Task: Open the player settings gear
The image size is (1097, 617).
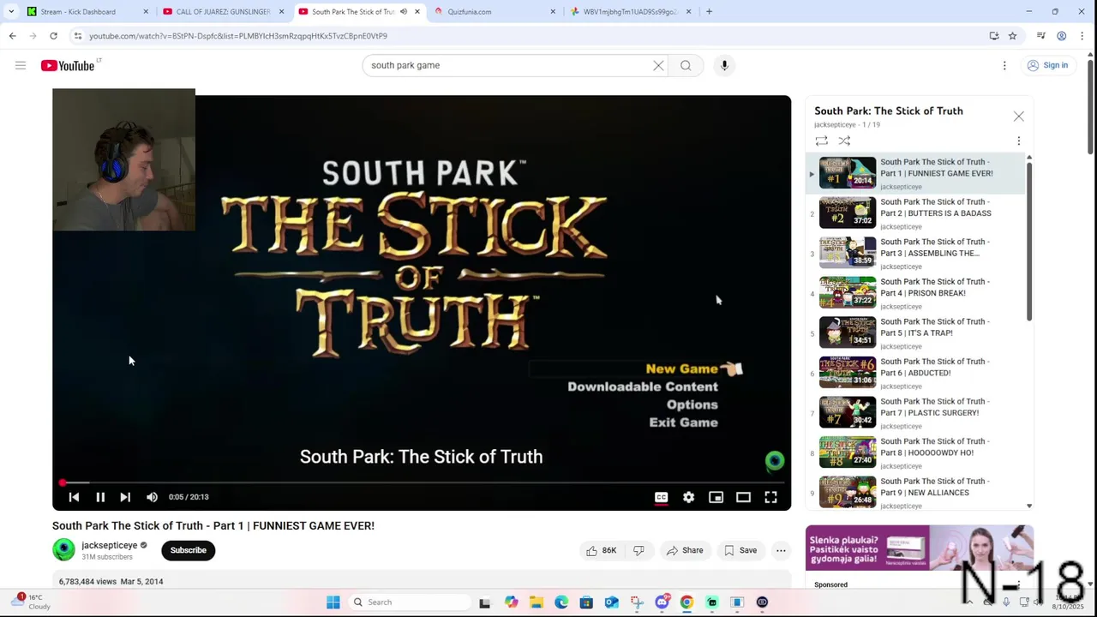Action: (688, 497)
